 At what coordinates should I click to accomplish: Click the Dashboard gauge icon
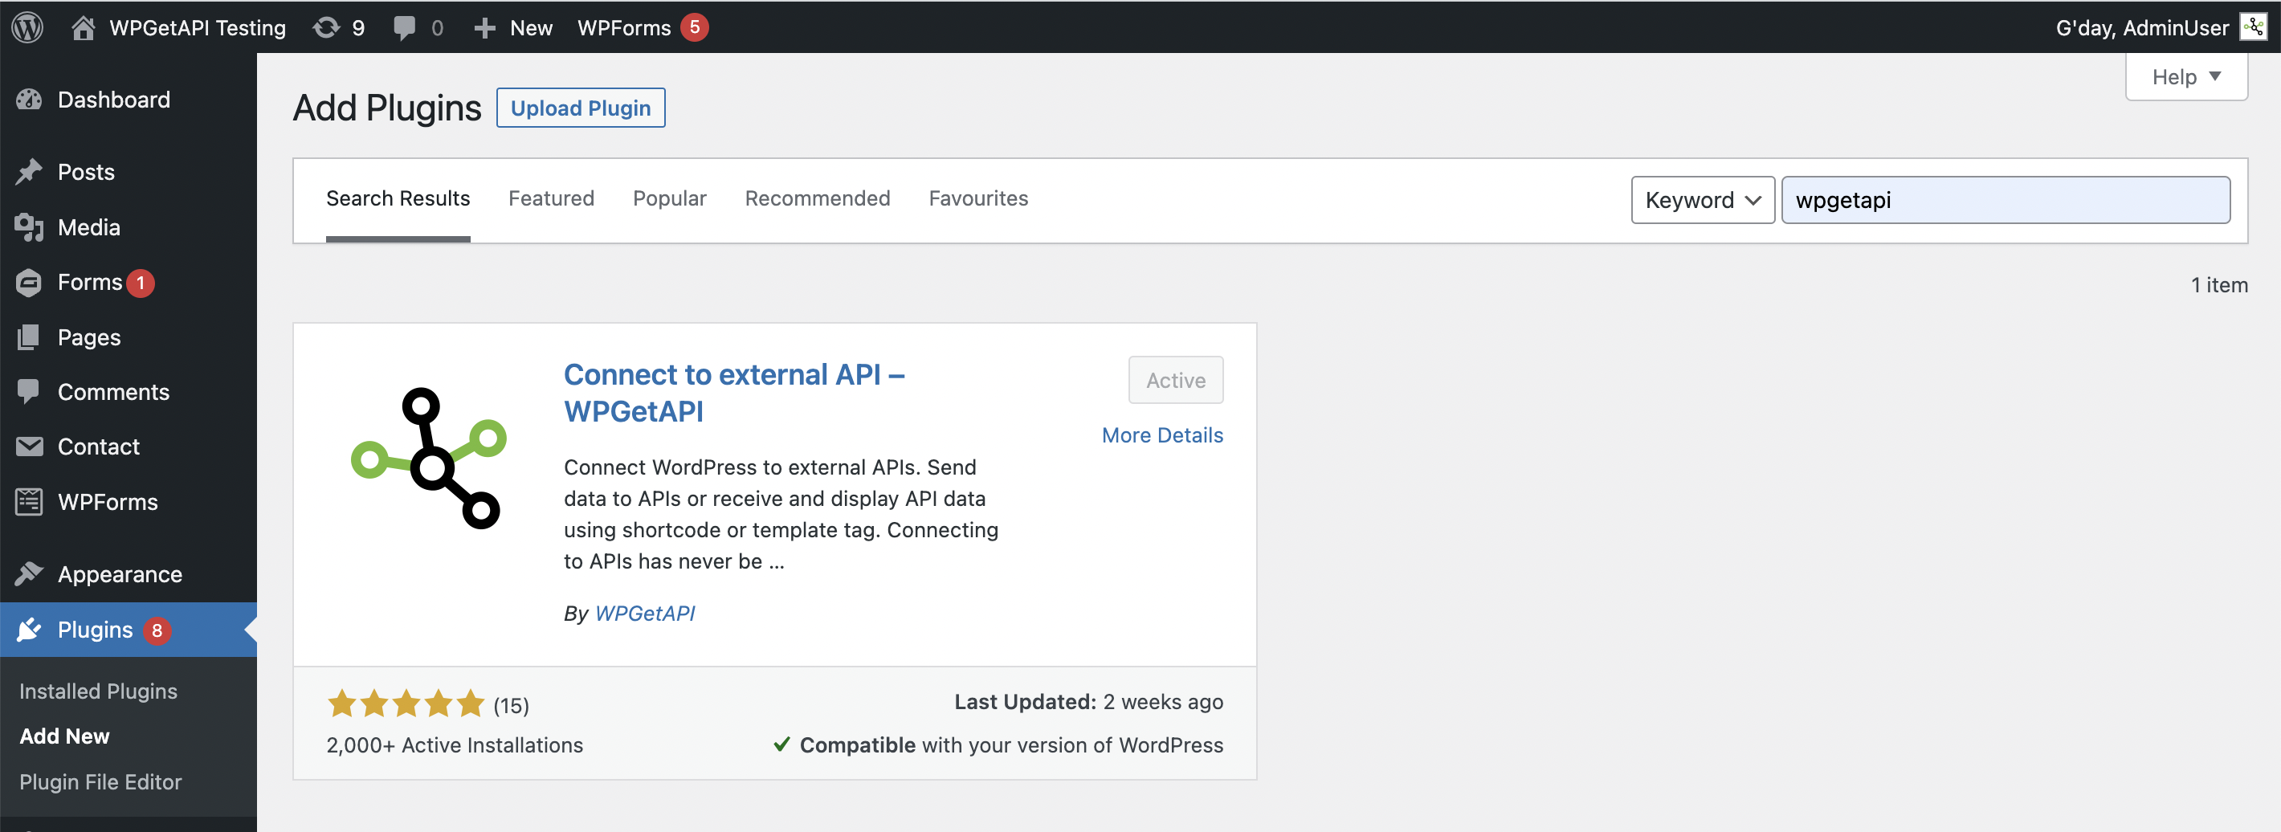(29, 100)
